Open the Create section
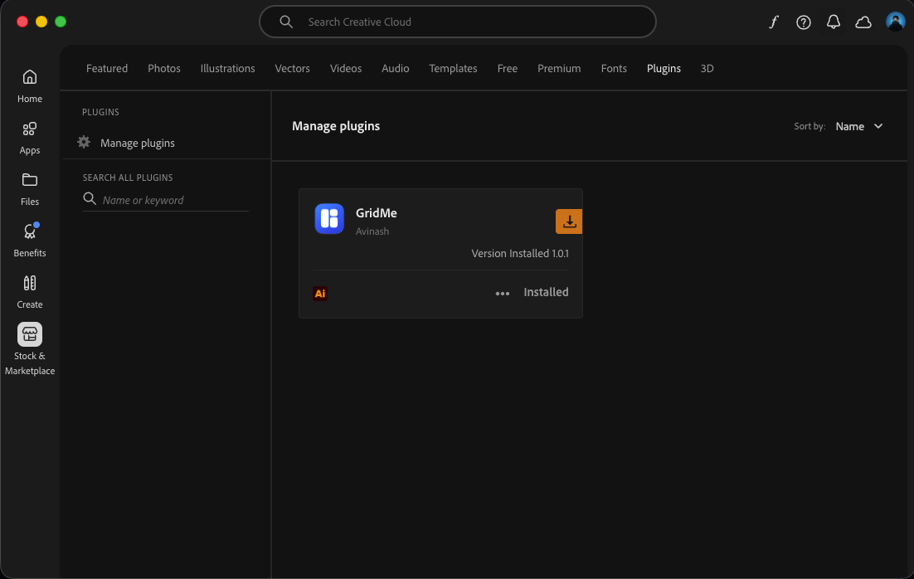914x579 pixels. (x=30, y=292)
